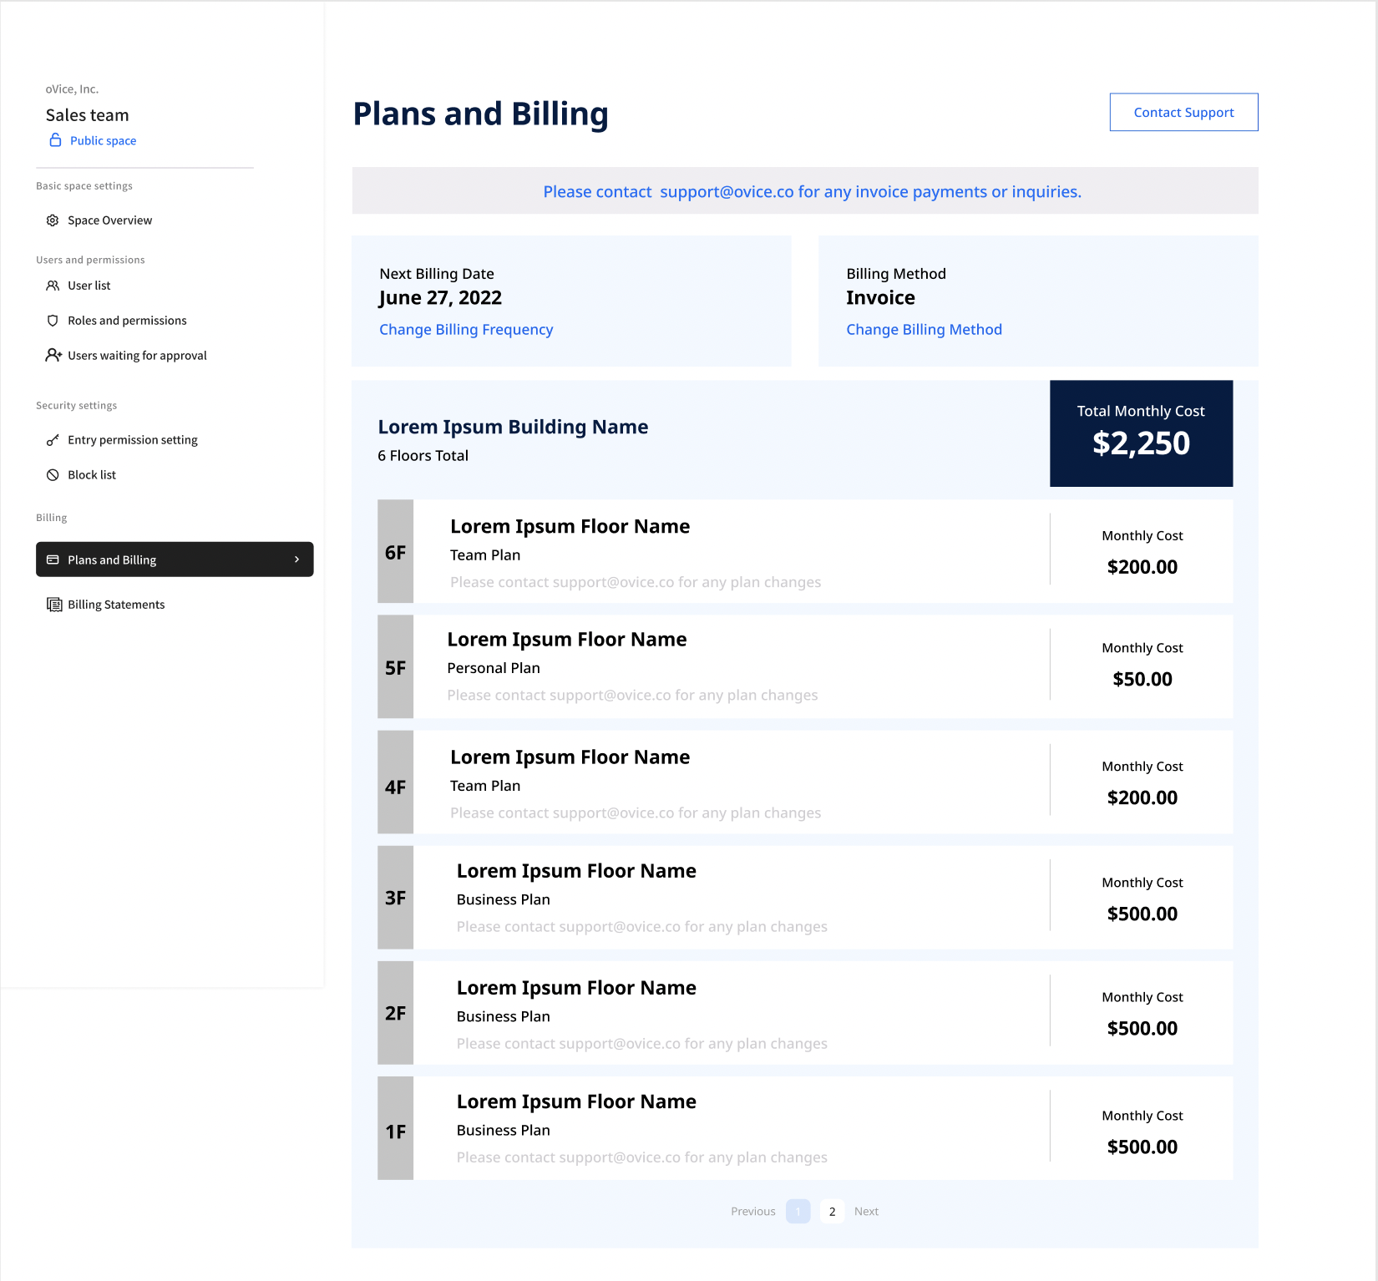
Task: Expand the Plans and Billing chevron arrow
Action: (x=296, y=559)
